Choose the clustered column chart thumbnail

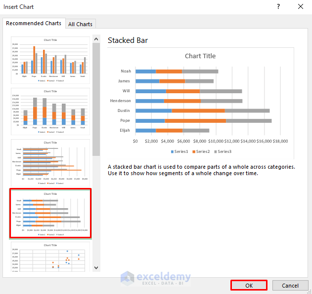click(x=50, y=60)
